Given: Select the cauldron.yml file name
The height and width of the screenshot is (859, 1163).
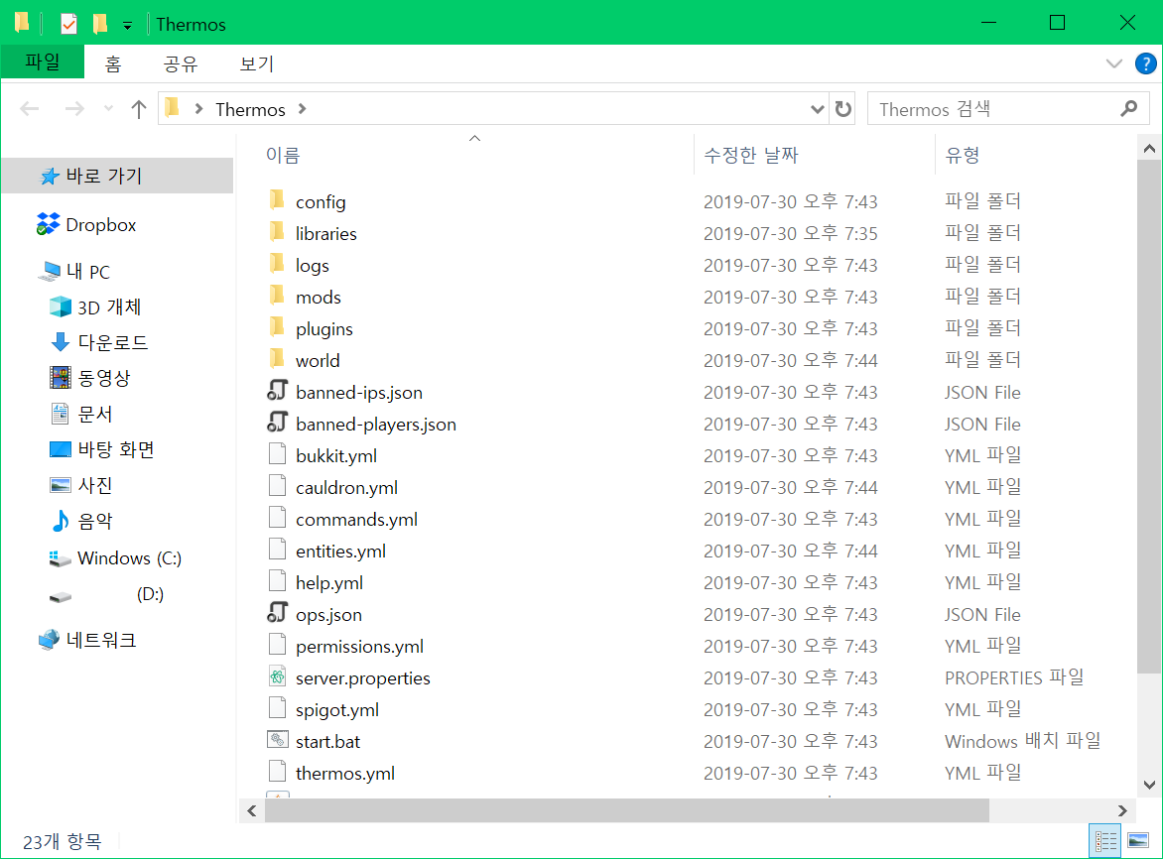Looking at the screenshot, I should point(346,488).
